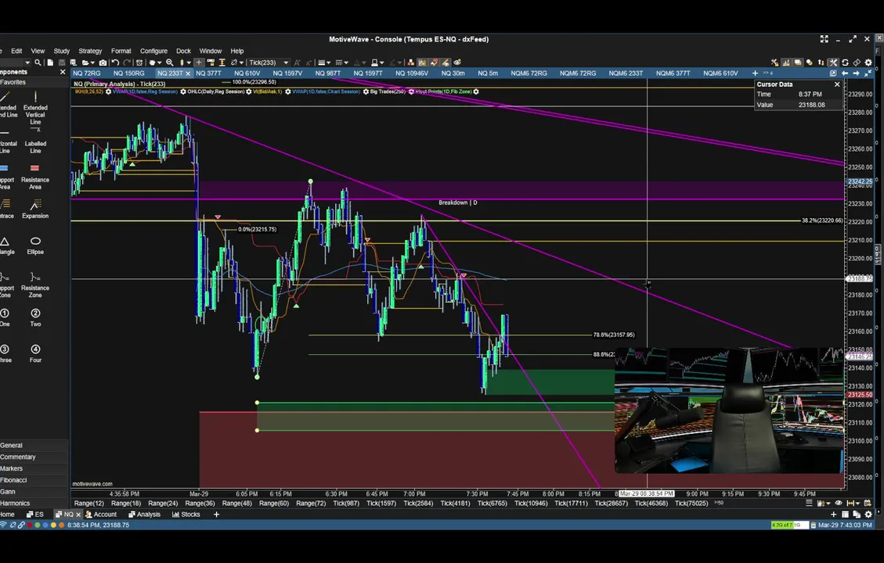
Task: Open settings gear beside VWAP Reg Session study
Action: [183, 91]
